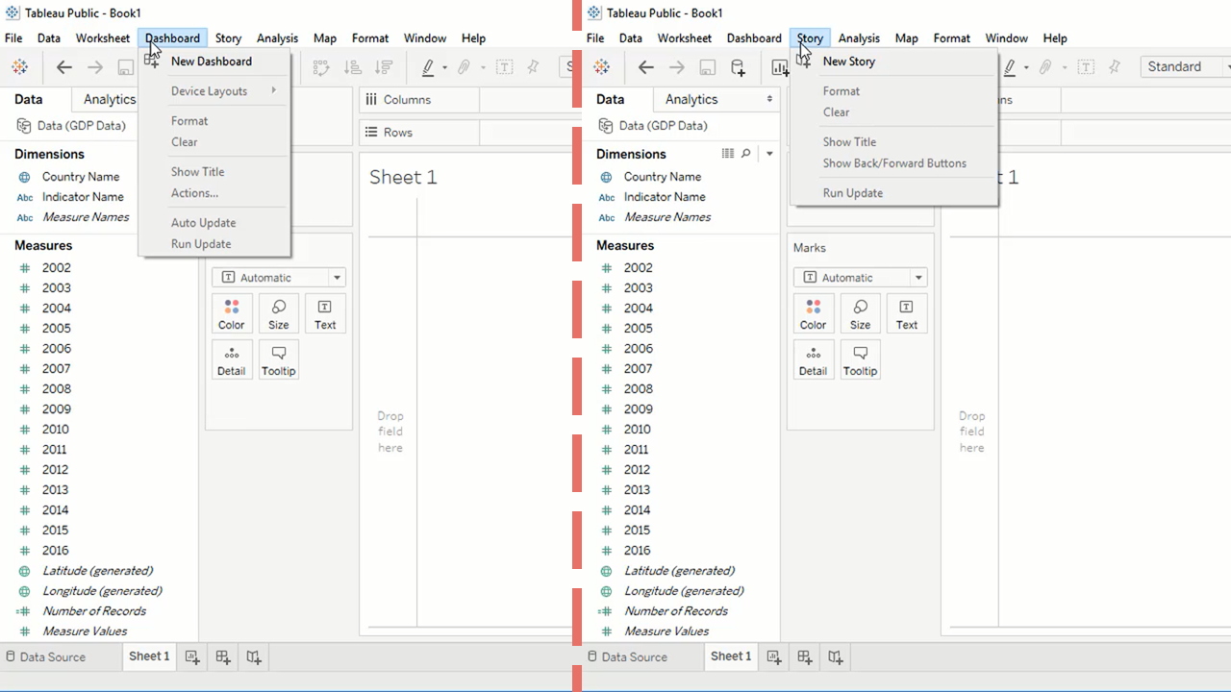This screenshot has width=1231, height=692.
Task: Click the new data source icon in right toolbar
Action: [738, 67]
